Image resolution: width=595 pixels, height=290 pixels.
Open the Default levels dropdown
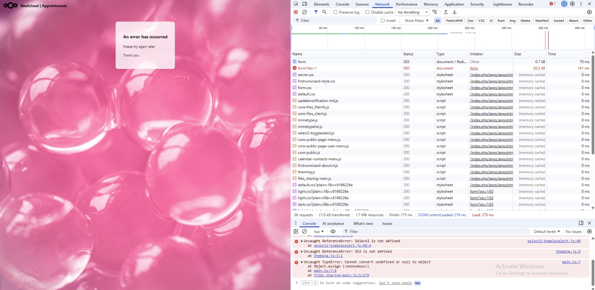pos(547,231)
